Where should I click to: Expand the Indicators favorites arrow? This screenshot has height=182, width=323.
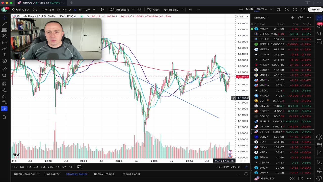(133, 10)
